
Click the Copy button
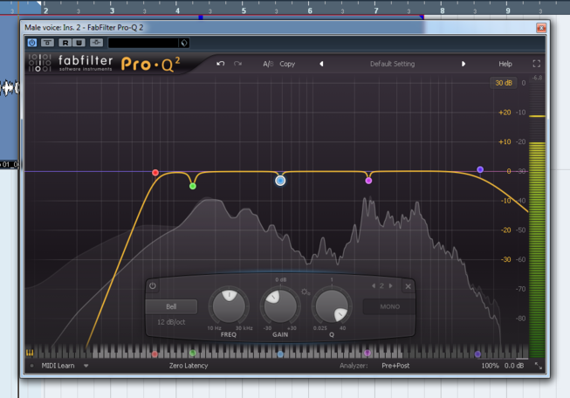click(x=287, y=64)
